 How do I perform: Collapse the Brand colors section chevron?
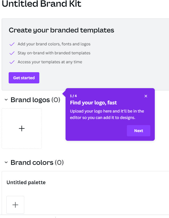[6, 162]
